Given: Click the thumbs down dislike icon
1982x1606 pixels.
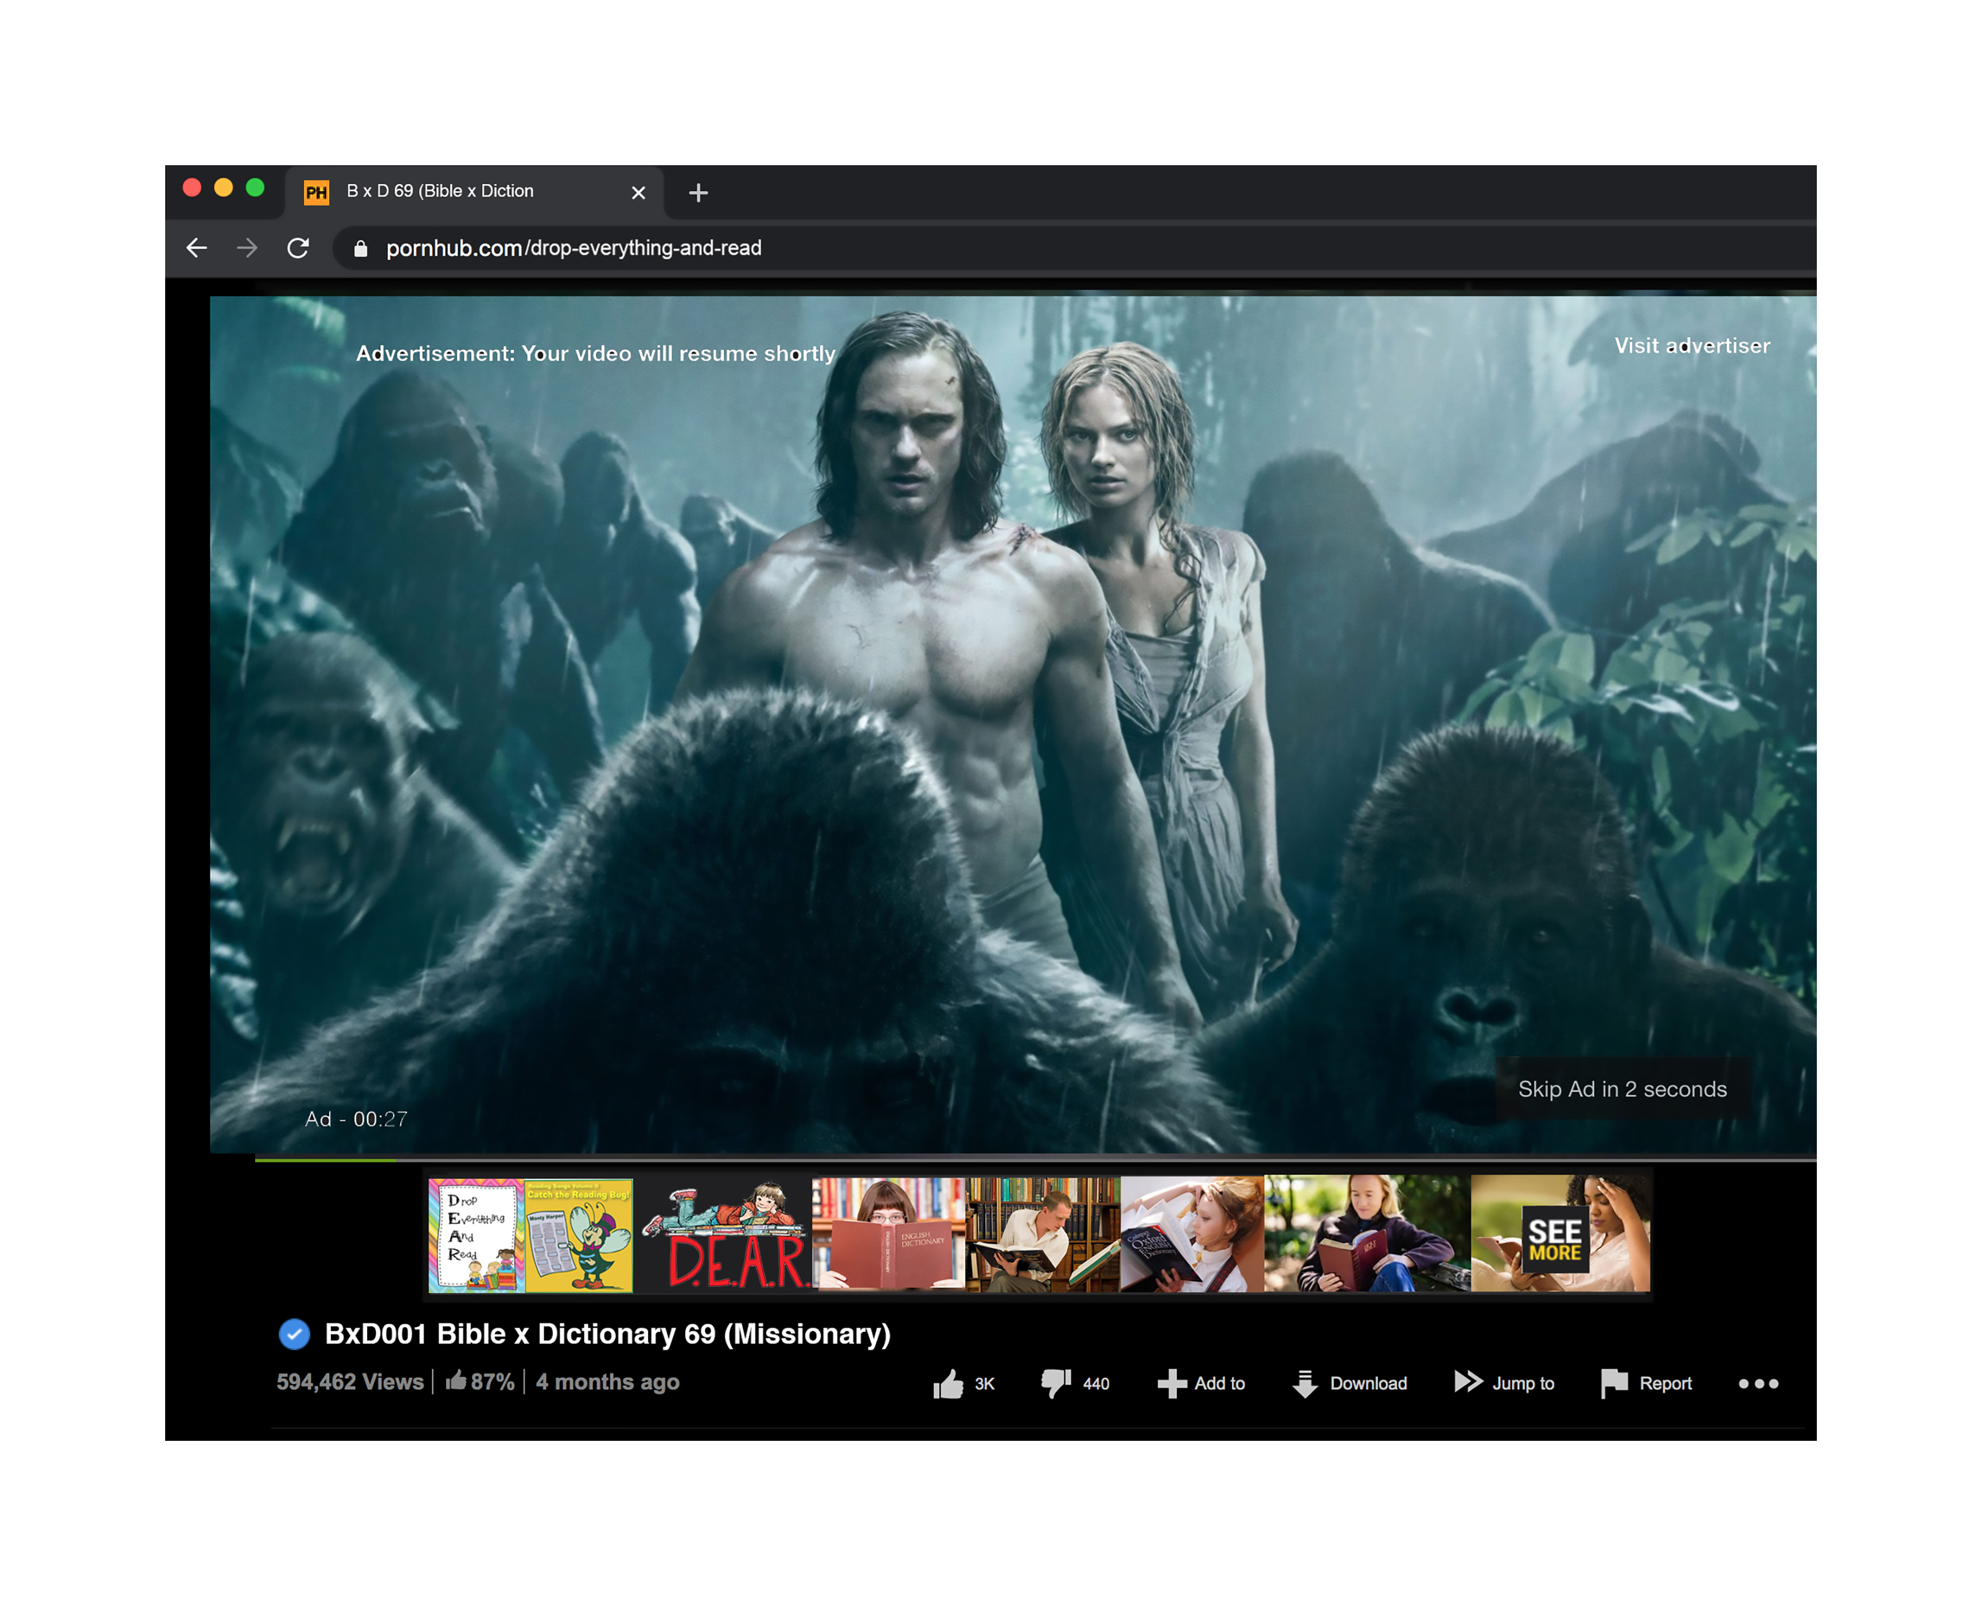Looking at the screenshot, I should [1055, 1383].
